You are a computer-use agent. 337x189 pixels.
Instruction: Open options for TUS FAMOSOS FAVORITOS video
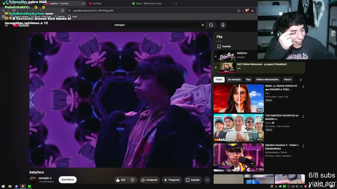point(303,116)
